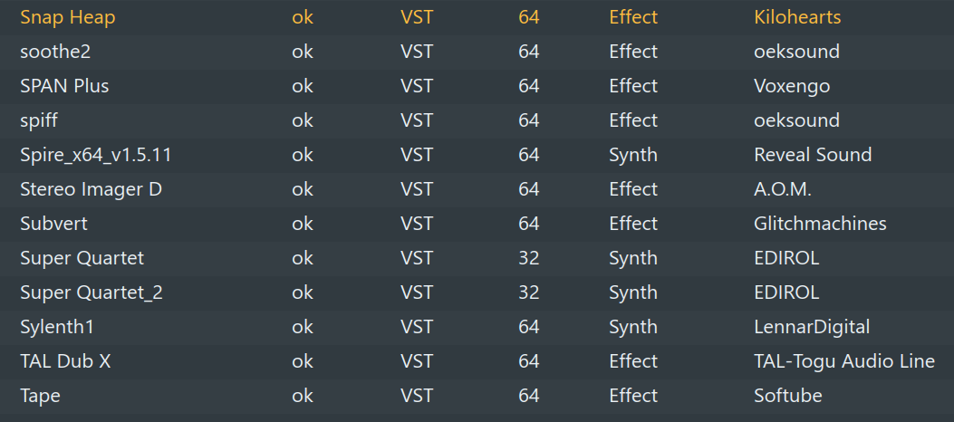The width and height of the screenshot is (954, 422).
Task: Click the TAL-Togu Audio Line vendor cell
Action: (x=844, y=361)
